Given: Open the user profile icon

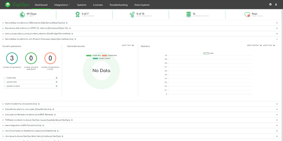Looking at the screenshot, I should click(x=276, y=4).
